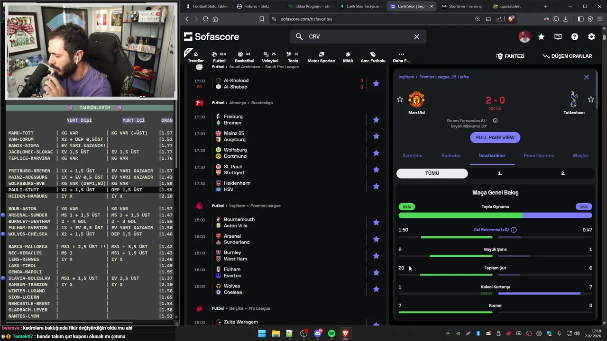Bookmark this page in browser toolbar
The width and height of the screenshot is (607, 341).
(261, 19)
